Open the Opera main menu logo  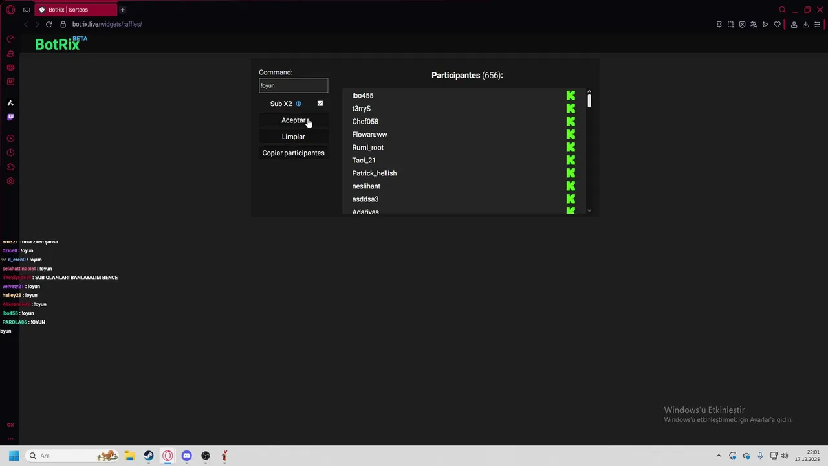(x=10, y=10)
